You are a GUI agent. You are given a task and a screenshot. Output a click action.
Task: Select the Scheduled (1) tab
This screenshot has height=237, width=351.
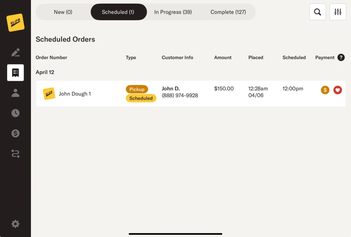(x=118, y=12)
